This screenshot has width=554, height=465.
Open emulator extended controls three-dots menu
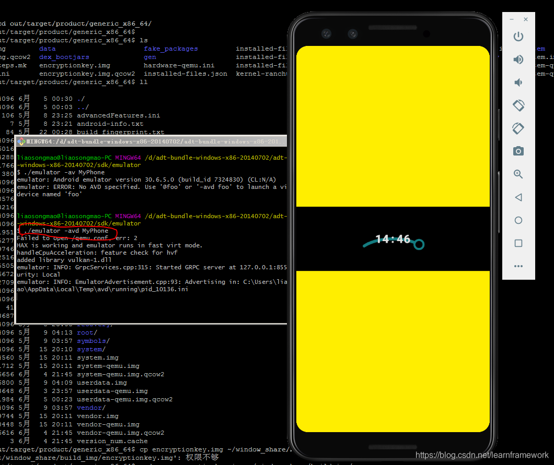pyautogui.click(x=518, y=266)
